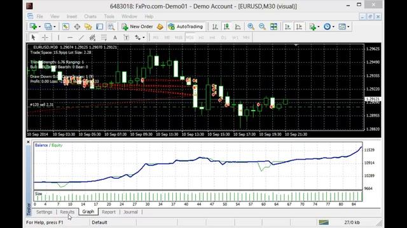The image size is (407, 228).
Task: Select the Crosshair tool
Action: tap(45, 37)
